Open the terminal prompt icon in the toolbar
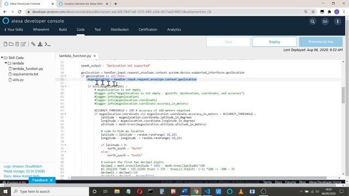Screen dimensions: 349x196 [x=47, y=44]
